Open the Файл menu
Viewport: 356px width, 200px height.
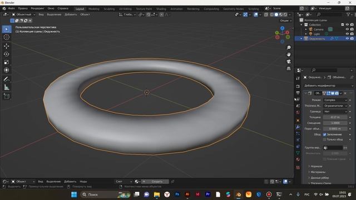11,8
